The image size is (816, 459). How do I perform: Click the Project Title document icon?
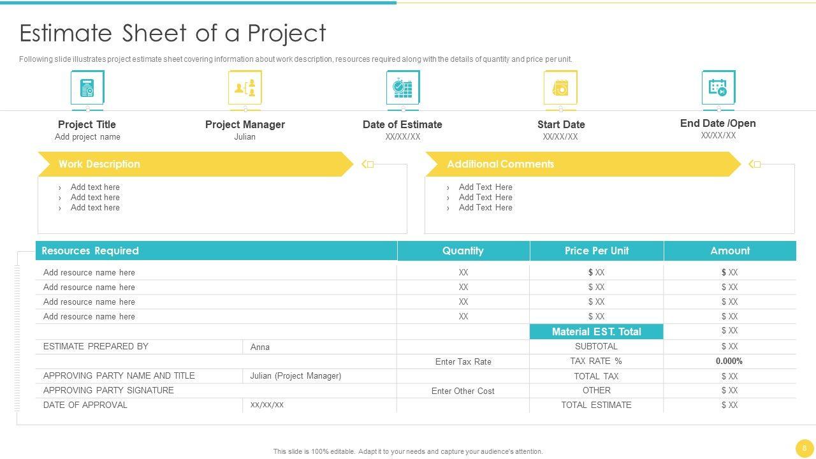click(x=87, y=87)
